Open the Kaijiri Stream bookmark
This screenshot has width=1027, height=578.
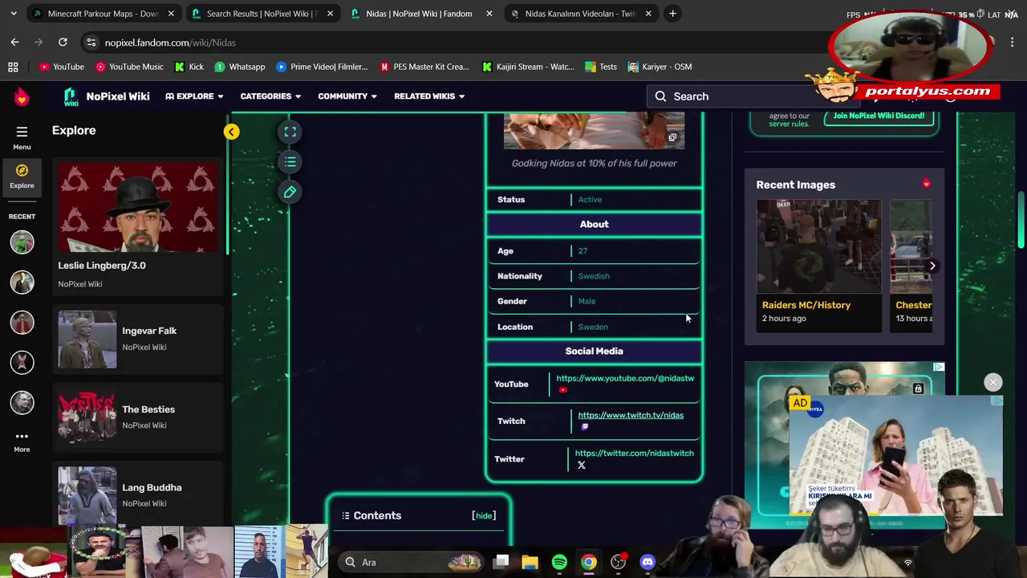528,67
